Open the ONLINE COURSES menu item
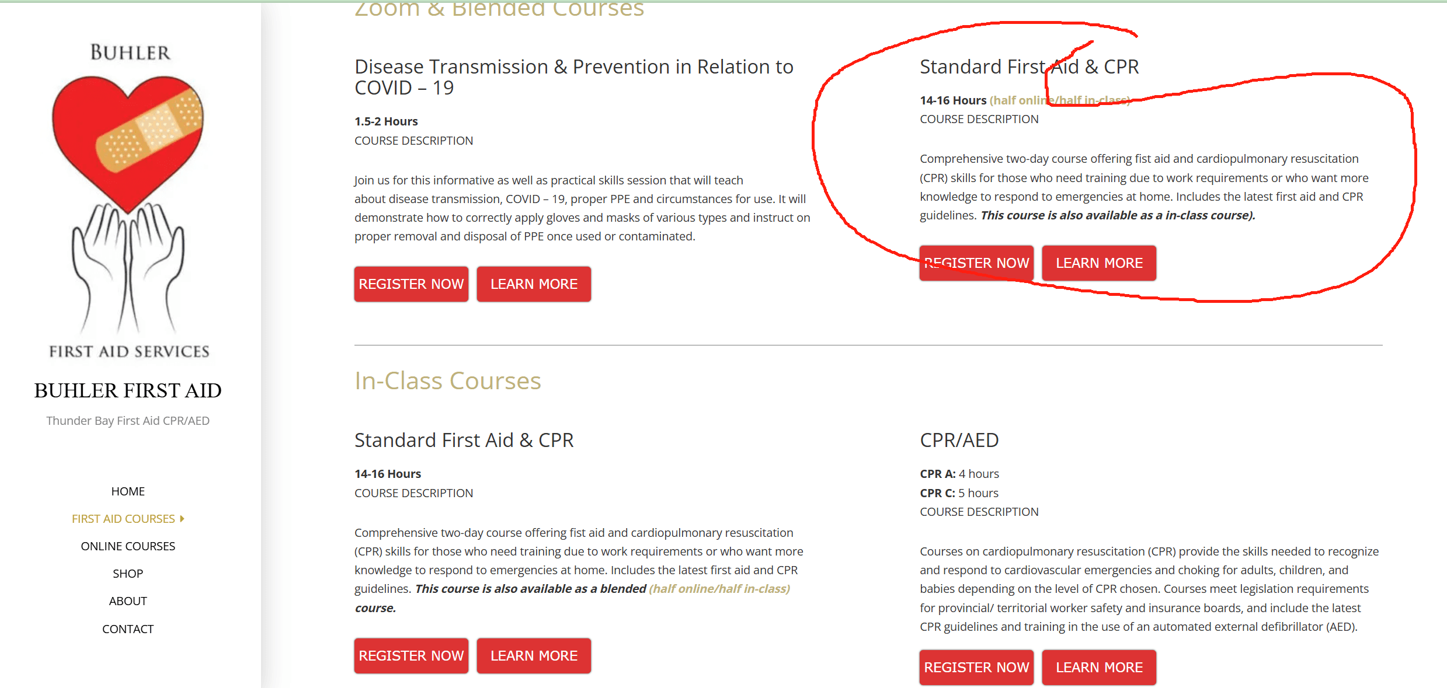 128,546
